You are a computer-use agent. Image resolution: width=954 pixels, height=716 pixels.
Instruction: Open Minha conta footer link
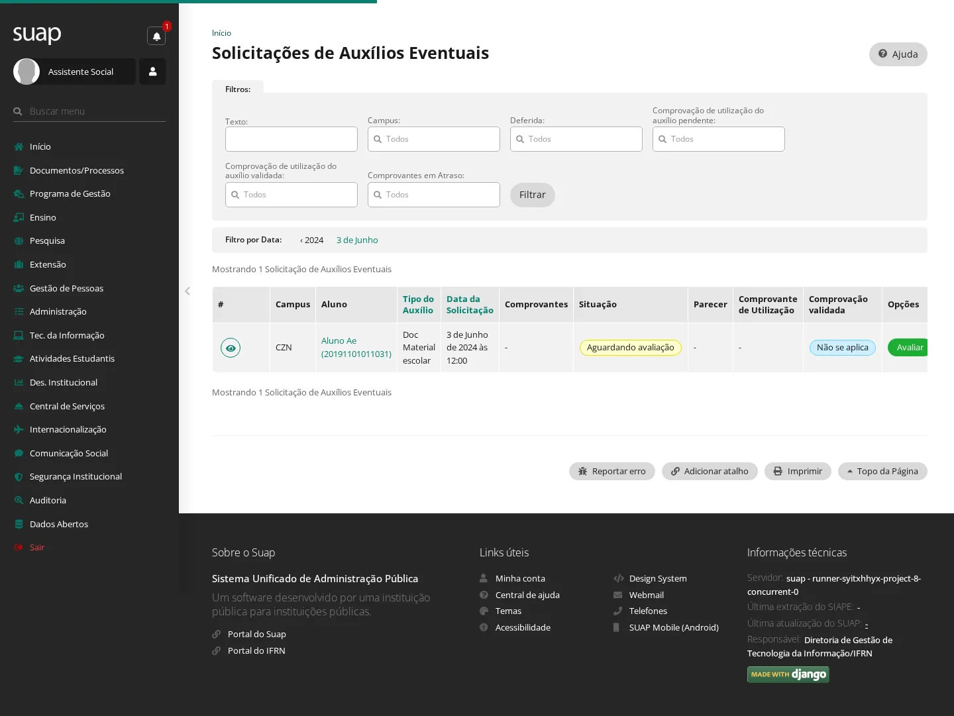pos(520,578)
